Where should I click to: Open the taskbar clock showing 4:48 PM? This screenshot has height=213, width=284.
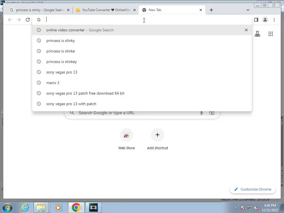(270, 208)
